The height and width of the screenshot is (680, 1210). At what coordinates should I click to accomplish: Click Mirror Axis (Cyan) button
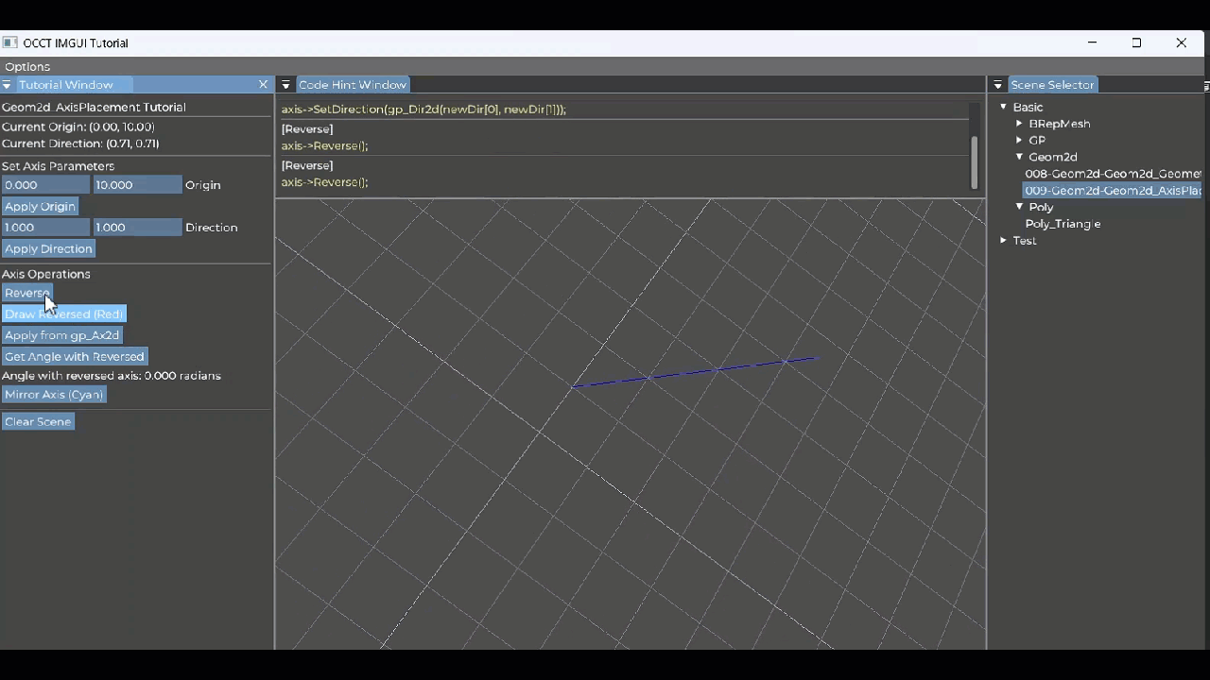(54, 394)
